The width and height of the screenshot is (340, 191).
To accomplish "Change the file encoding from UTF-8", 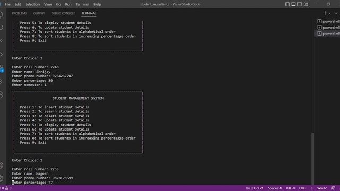I will pyautogui.click(x=290, y=188).
